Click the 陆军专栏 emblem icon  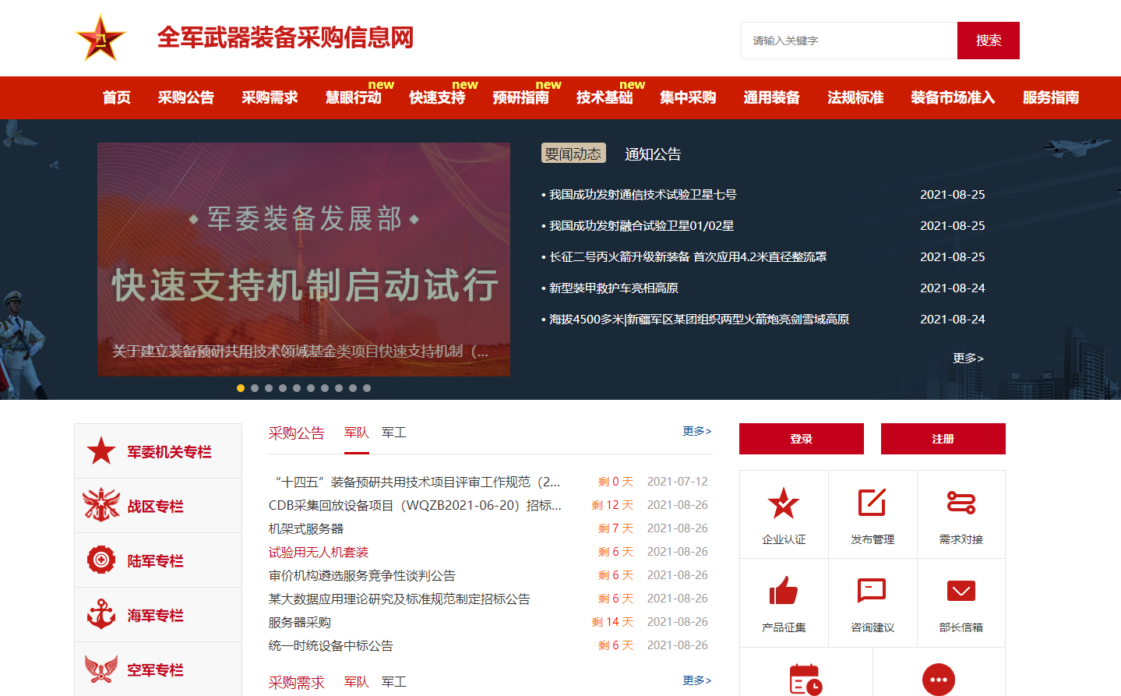(x=101, y=560)
